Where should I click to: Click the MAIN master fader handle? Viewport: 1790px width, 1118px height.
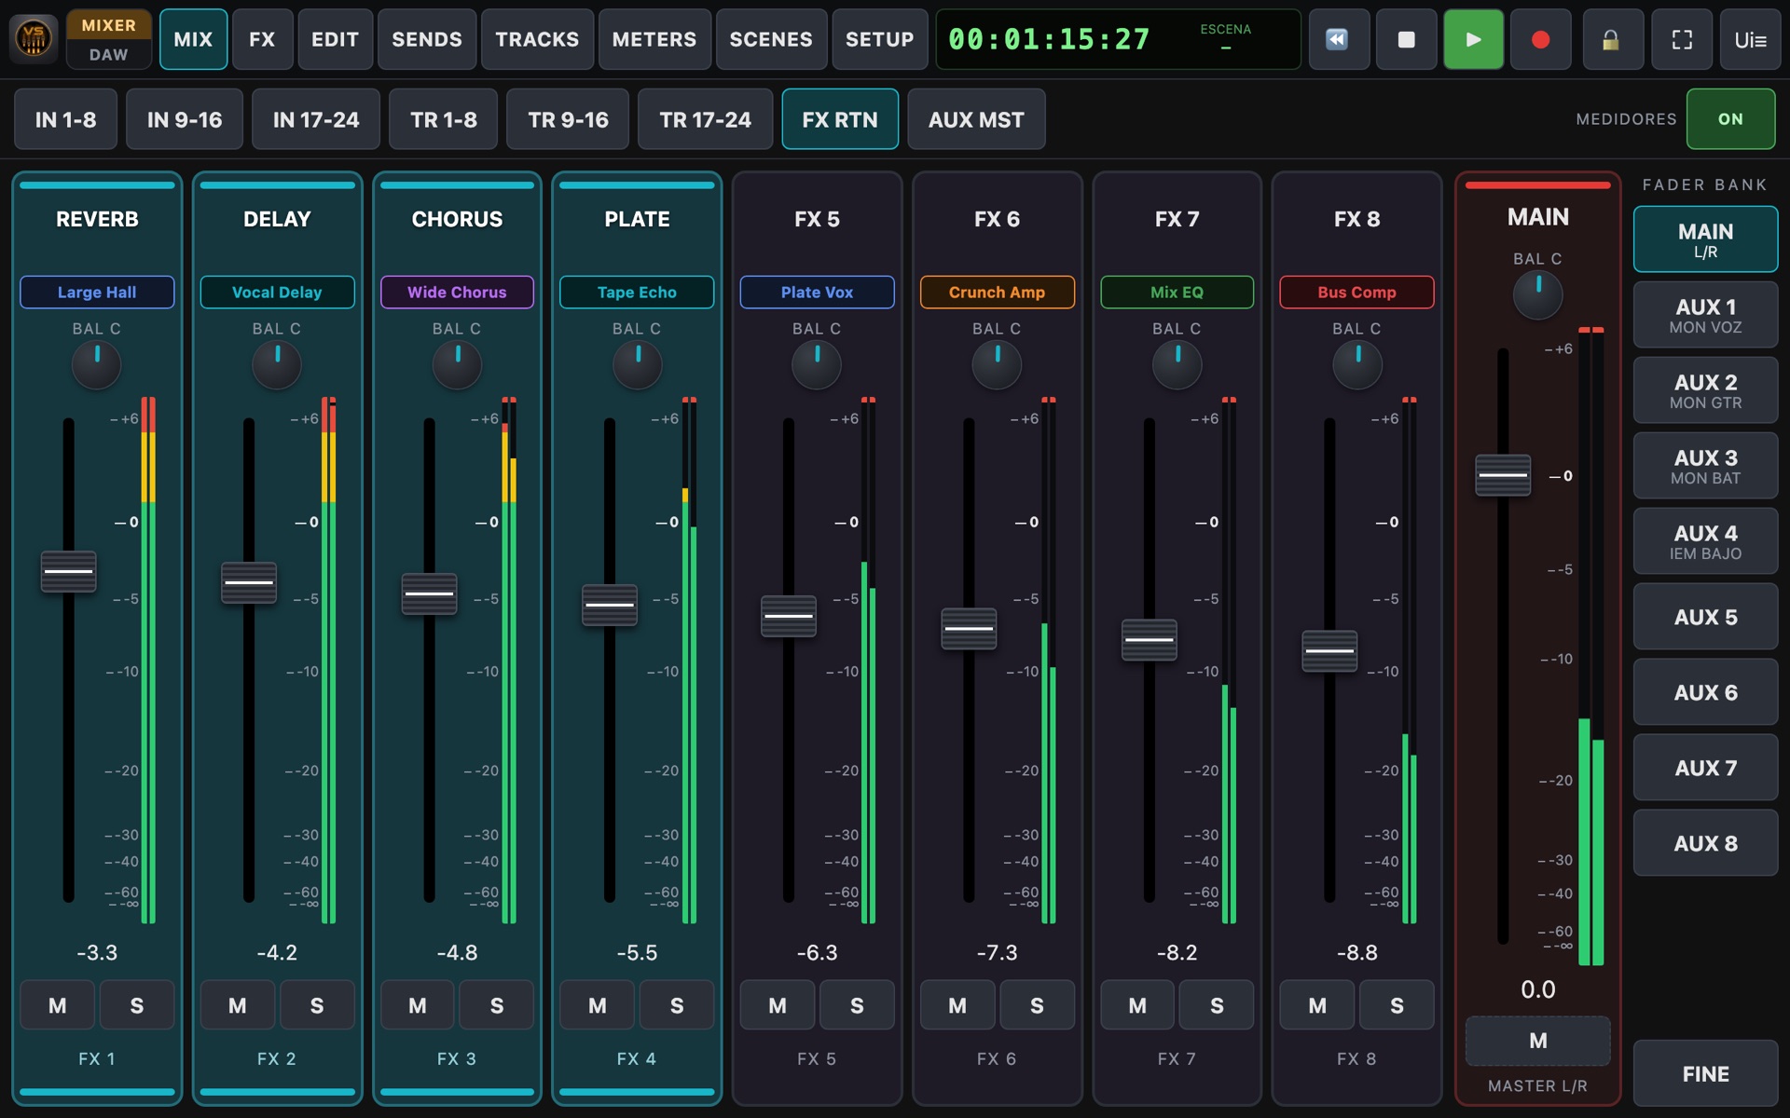pyautogui.click(x=1503, y=475)
